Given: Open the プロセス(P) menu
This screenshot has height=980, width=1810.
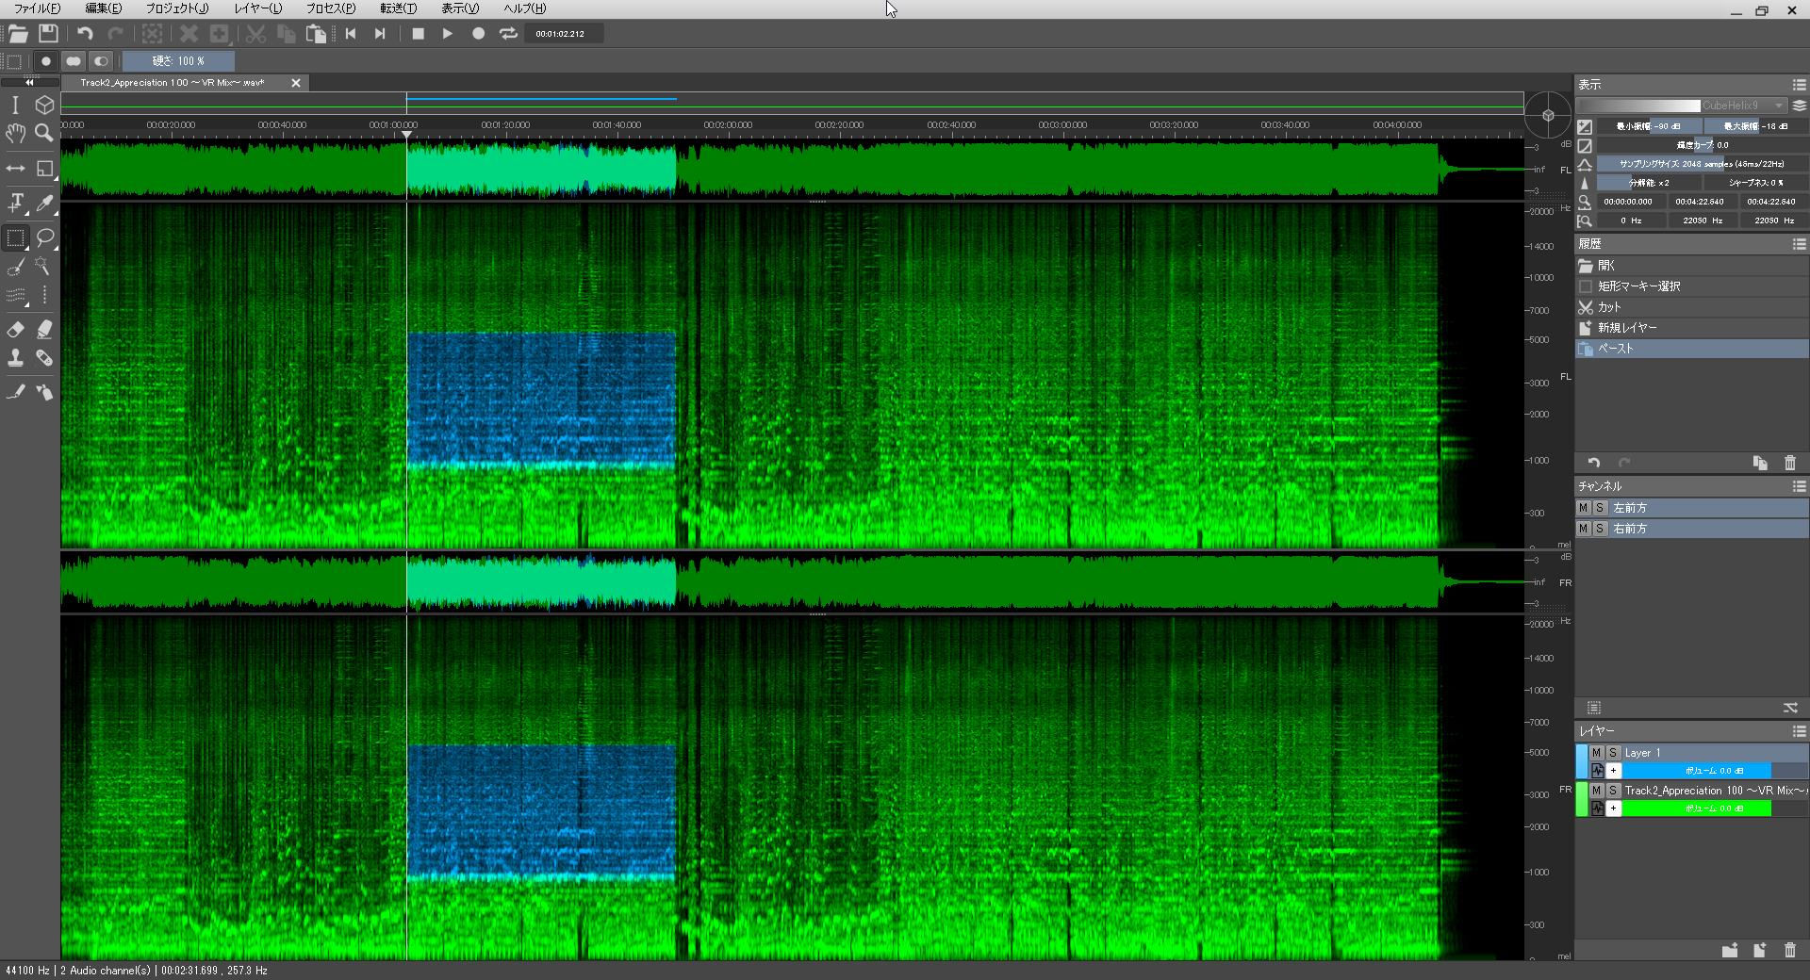Looking at the screenshot, I should point(330,8).
